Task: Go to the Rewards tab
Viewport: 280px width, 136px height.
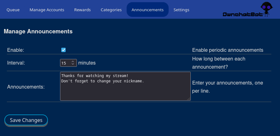Action: (x=82, y=10)
